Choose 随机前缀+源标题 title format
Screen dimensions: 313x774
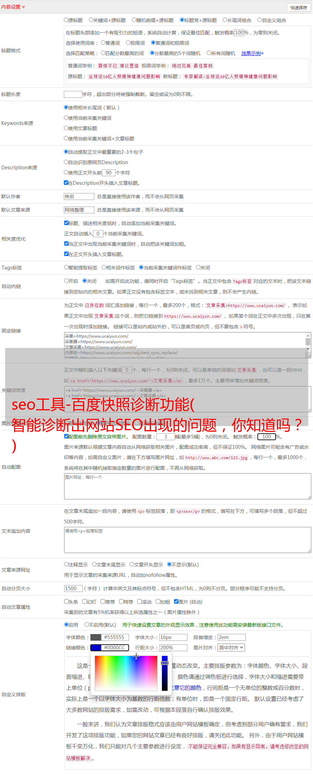pyautogui.click(x=134, y=20)
